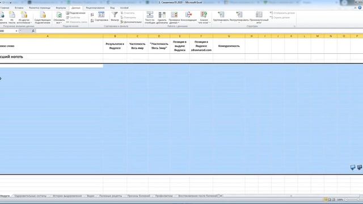Open the 'Вид' ribbon tab
The height and width of the screenshot is (204, 363).
[x=112, y=8]
